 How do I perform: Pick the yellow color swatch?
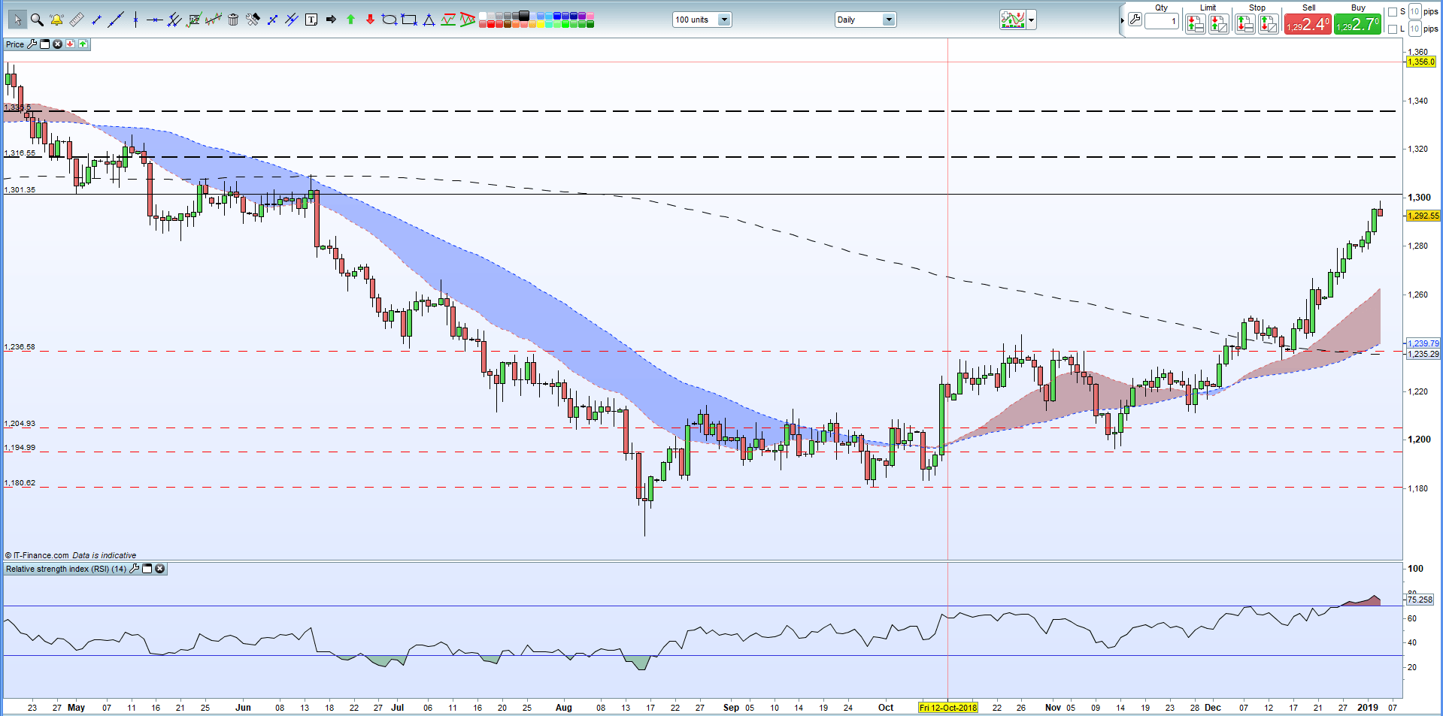point(539,24)
